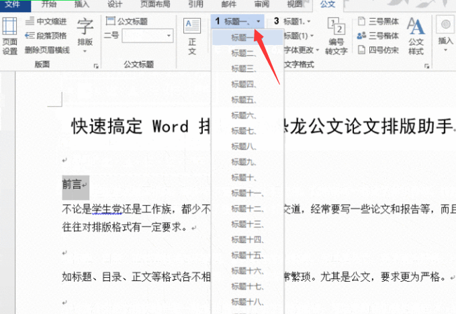The height and width of the screenshot is (314, 456).
Task: Choose 标题六、 from the dropdown list
Action: [248, 115]
